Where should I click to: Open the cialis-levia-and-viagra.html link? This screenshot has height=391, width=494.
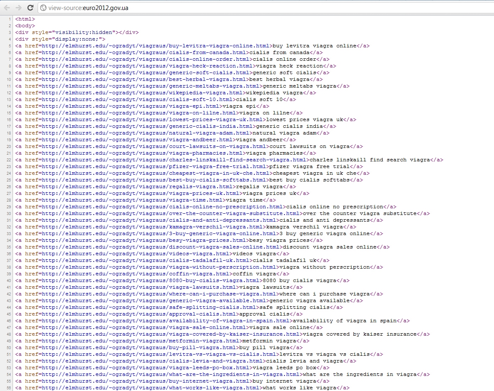[152, 361]
